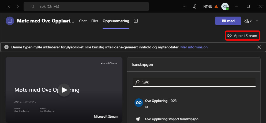The image size is (266, 123).
Task: Open the orange warning triangle icon
Action: 216,6
